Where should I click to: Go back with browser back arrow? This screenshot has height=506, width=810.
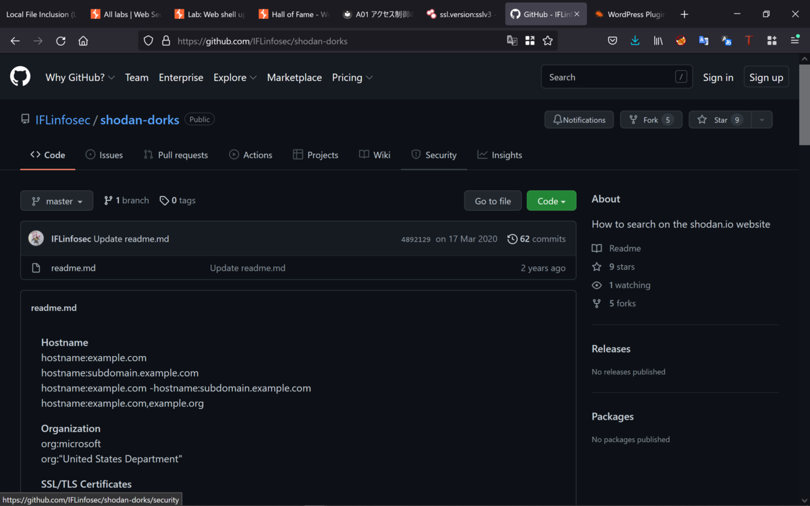point(15,41)
